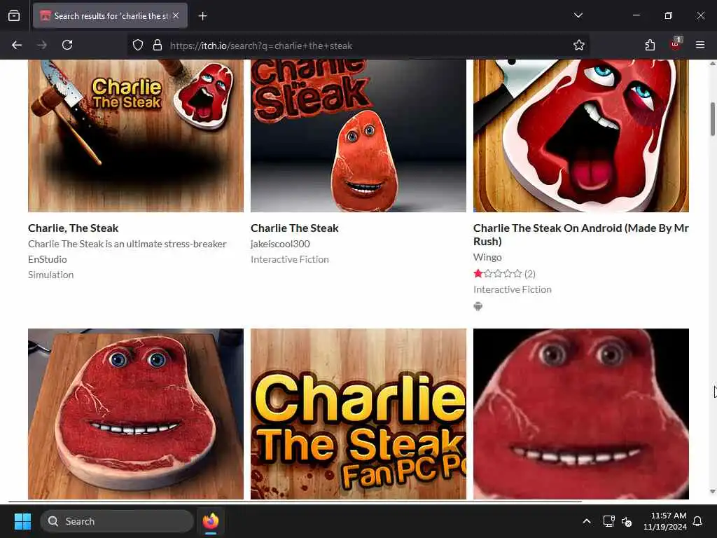The height and width of the screenshot is (538, 717).
Task: Click the Android platform icon
Action: [x=478, y=306]
